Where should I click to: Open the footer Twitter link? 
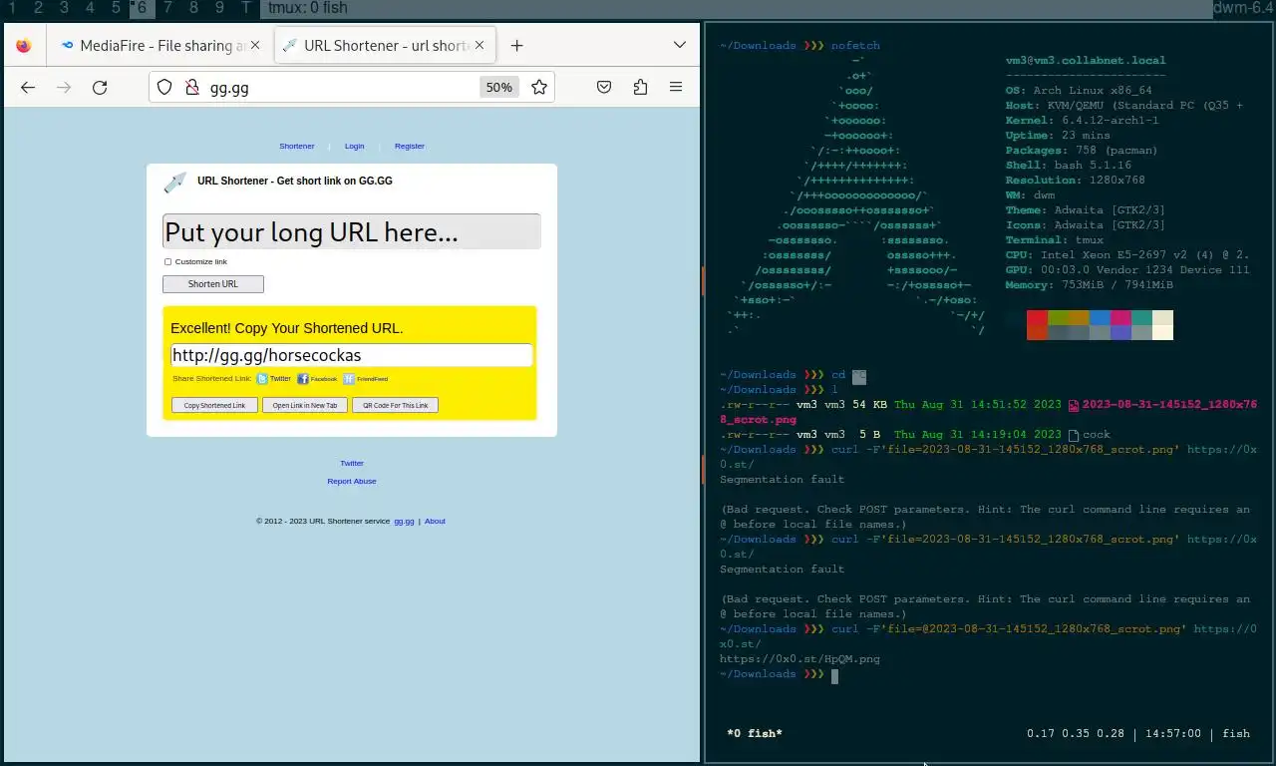pyautogui.click(x=352, y=464)
